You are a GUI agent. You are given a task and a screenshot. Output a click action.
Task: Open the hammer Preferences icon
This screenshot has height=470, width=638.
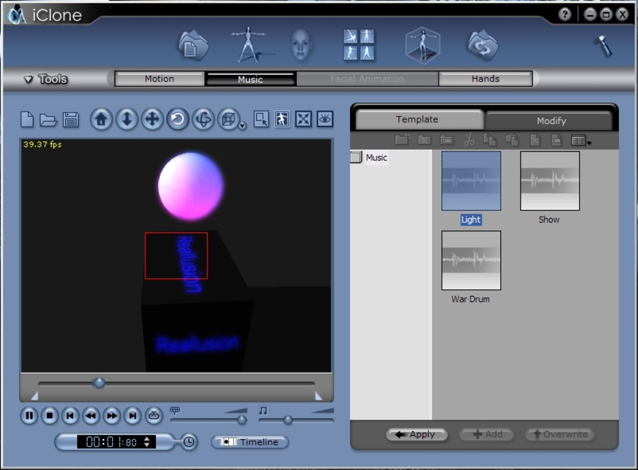pyautogui.click(x=604, y=45)
